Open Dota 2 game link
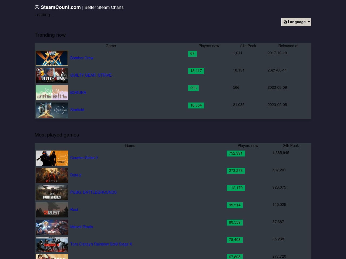Image resolution: width=346 pixels, height=259 pixels. click(x=76, y=175)
